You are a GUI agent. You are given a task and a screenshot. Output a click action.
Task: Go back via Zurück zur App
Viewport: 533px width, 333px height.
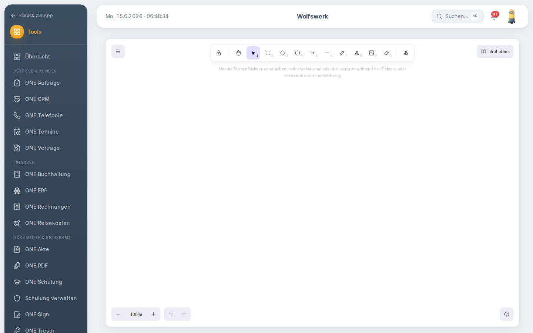click(x=32, y=16)
